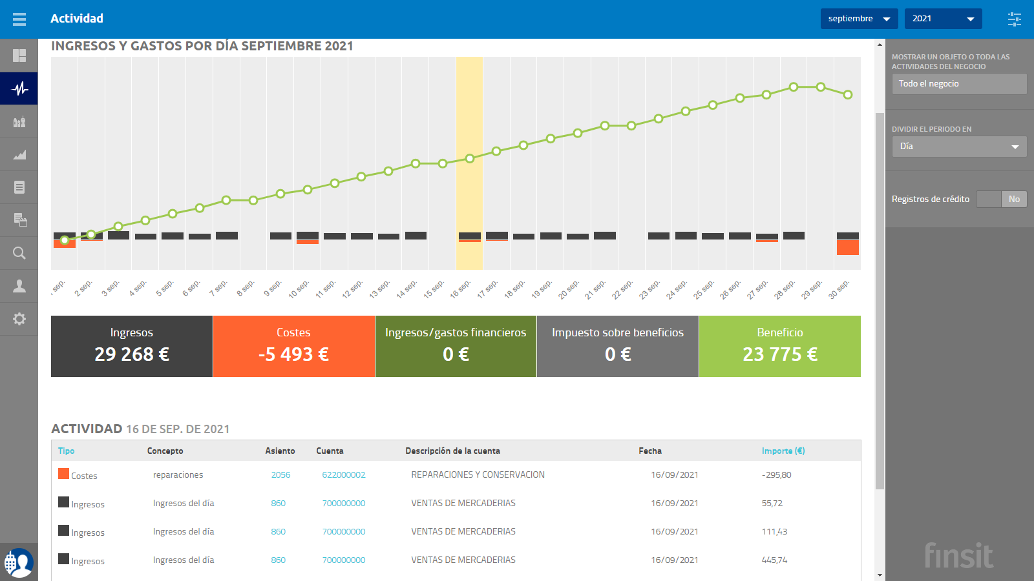Select the Impuesto sobre beneficios tile
The image size is (1034, 581).
618,346
